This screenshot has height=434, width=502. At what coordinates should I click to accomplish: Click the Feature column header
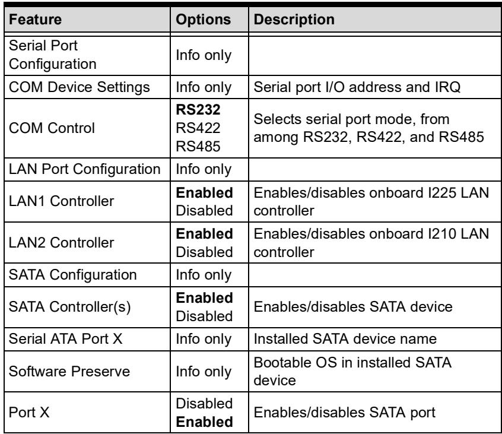point(35,19)
